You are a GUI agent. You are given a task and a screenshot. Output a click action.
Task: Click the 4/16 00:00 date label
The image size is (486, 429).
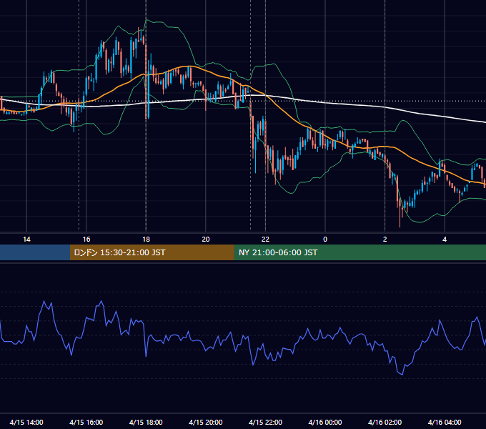[325, 422]
